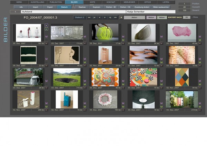Click the Kopieren button
This screenshot has width=207, height=146.
(97, 7)
